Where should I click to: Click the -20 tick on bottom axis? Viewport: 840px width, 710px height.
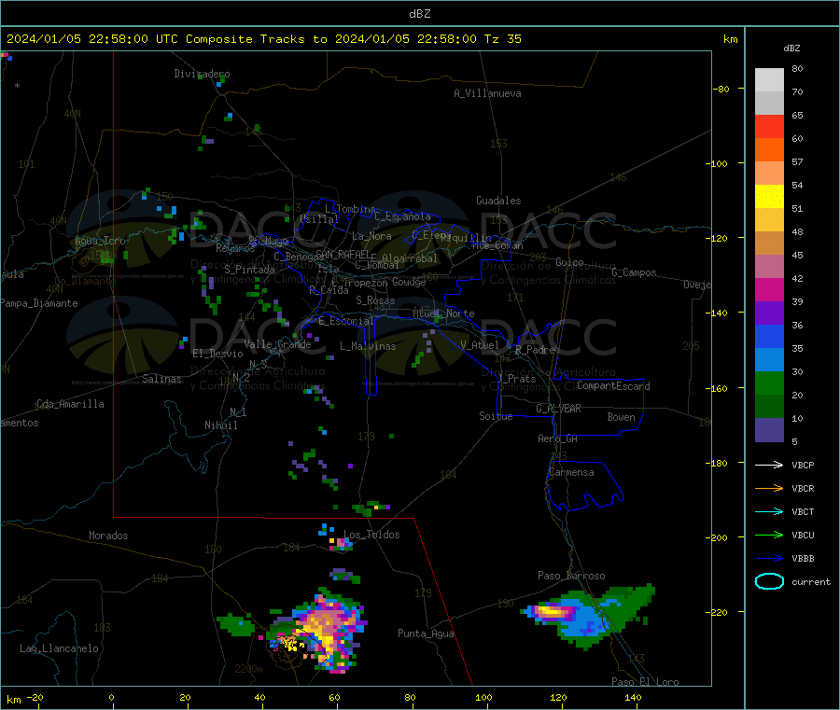[x=35, y=697]
